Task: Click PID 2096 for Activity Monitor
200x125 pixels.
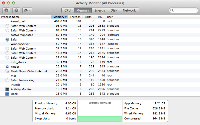Action: coord(102,89)
